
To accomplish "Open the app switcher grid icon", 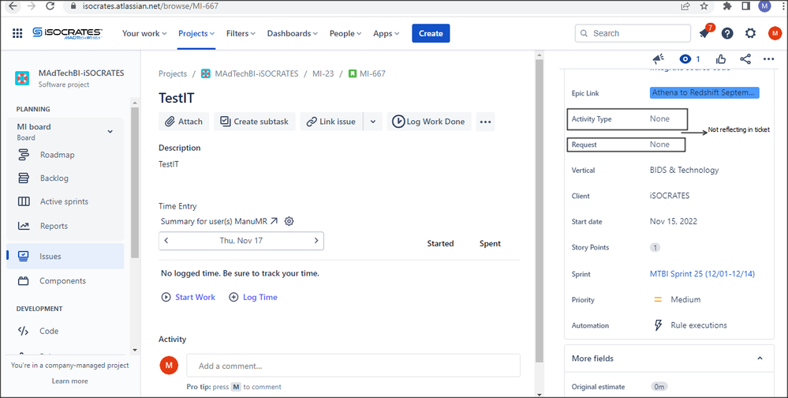I will coord(17,33).
